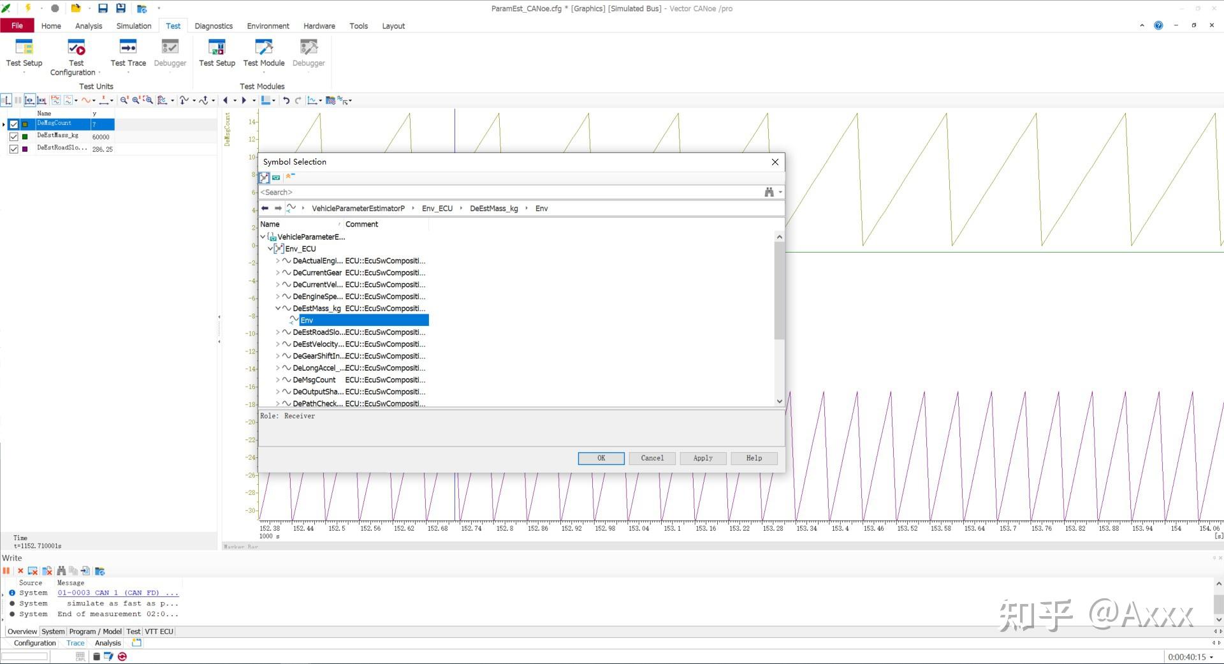
Task: Click OK in Symbol Selection dialog
Action: tap(601, 458)
